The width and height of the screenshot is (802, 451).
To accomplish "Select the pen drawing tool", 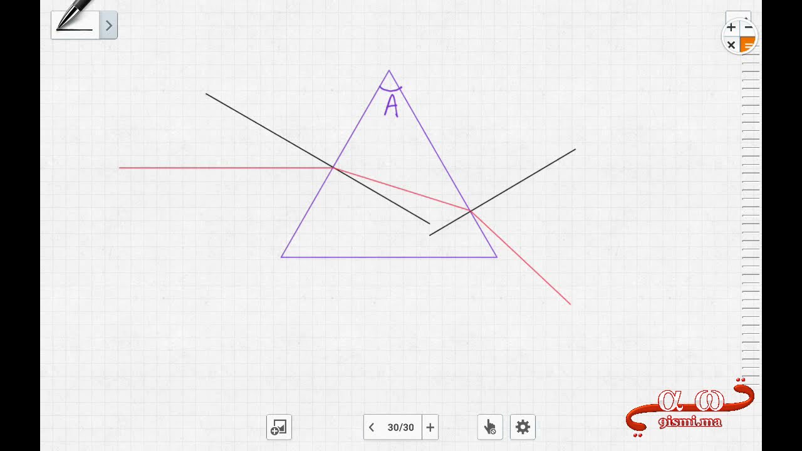I will [x=75, y=25].
